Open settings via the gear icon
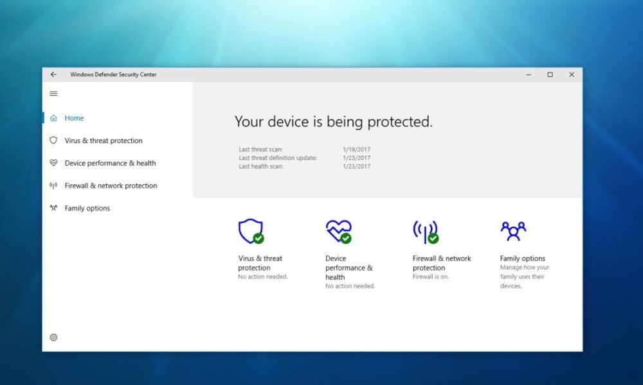Image resolution: width=643 pixels, height=385 pixels. pyautogui.click(x=53, y=338)
